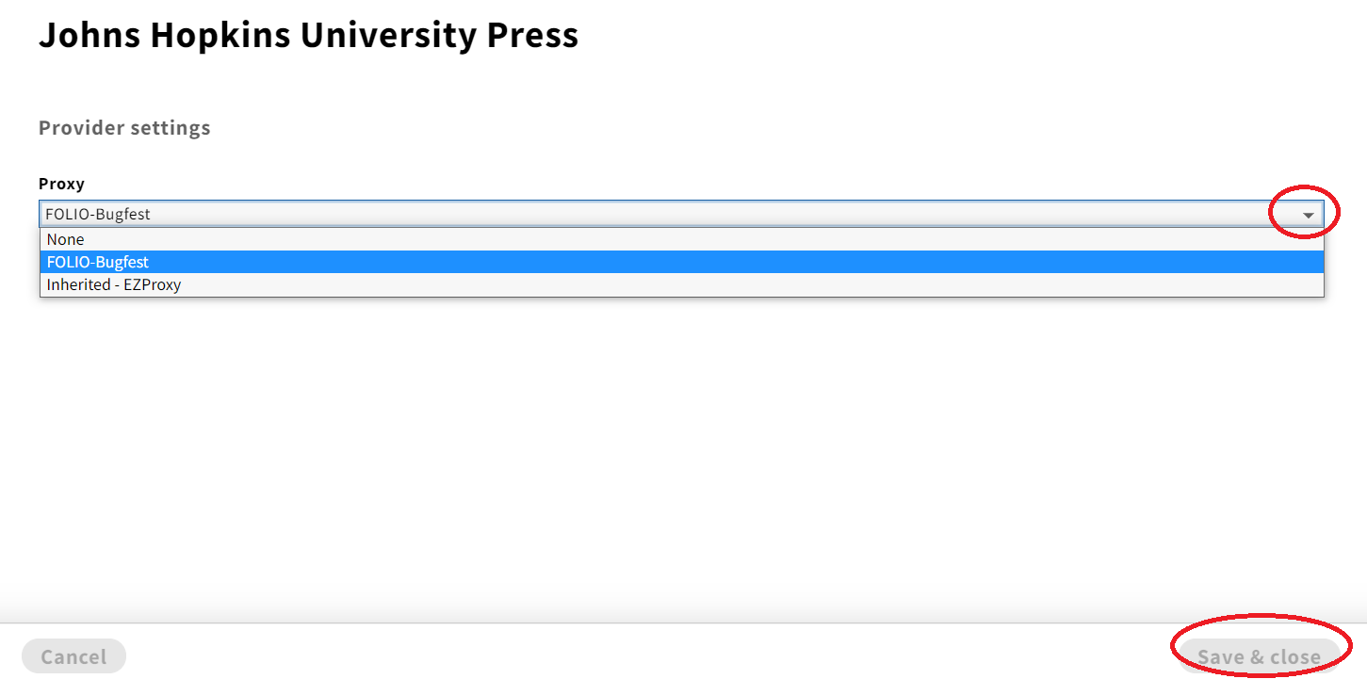Set proxy to Inherited - EZProxy
The width and height of the screenshot is (1367, 679).
(682, 284)
